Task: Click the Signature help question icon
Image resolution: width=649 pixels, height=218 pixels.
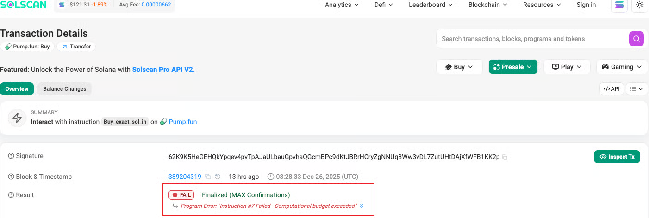Action: tap(11, 156)
